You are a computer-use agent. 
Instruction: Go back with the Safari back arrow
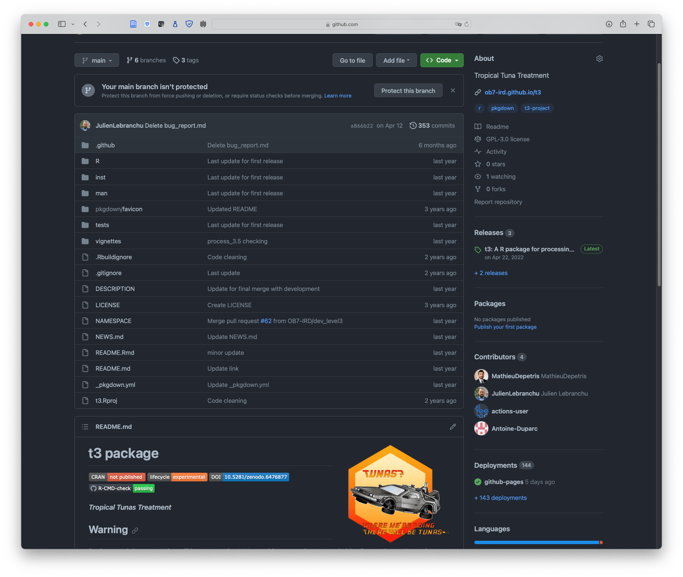tap(85, 24)
